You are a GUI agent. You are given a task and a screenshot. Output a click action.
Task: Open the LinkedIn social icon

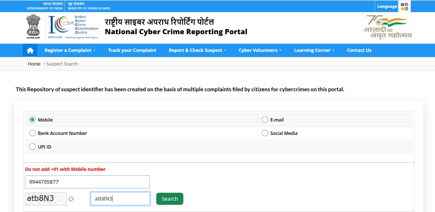point(406,9)
